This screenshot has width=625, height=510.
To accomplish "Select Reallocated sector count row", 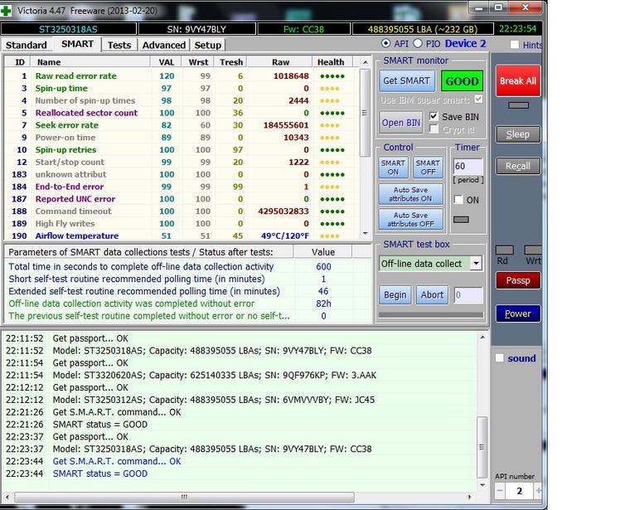I will point(182,113).
